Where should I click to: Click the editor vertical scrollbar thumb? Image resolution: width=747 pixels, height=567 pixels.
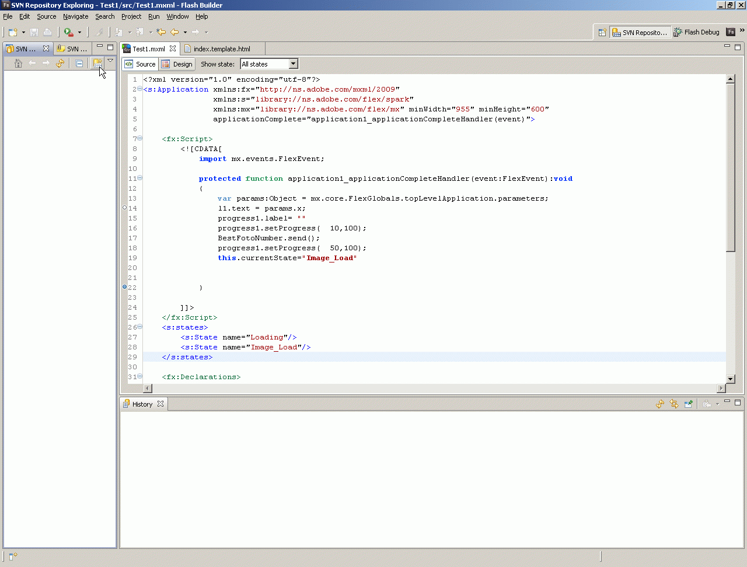coord(730,168)
